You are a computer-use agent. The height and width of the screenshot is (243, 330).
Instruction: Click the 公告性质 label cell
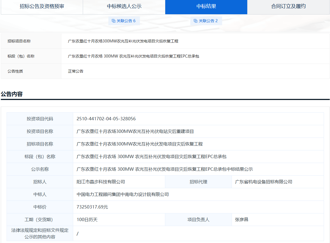(x=15, y=71)
